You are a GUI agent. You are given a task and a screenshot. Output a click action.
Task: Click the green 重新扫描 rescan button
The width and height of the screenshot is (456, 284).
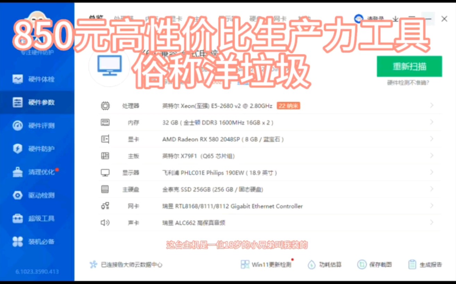409,66
